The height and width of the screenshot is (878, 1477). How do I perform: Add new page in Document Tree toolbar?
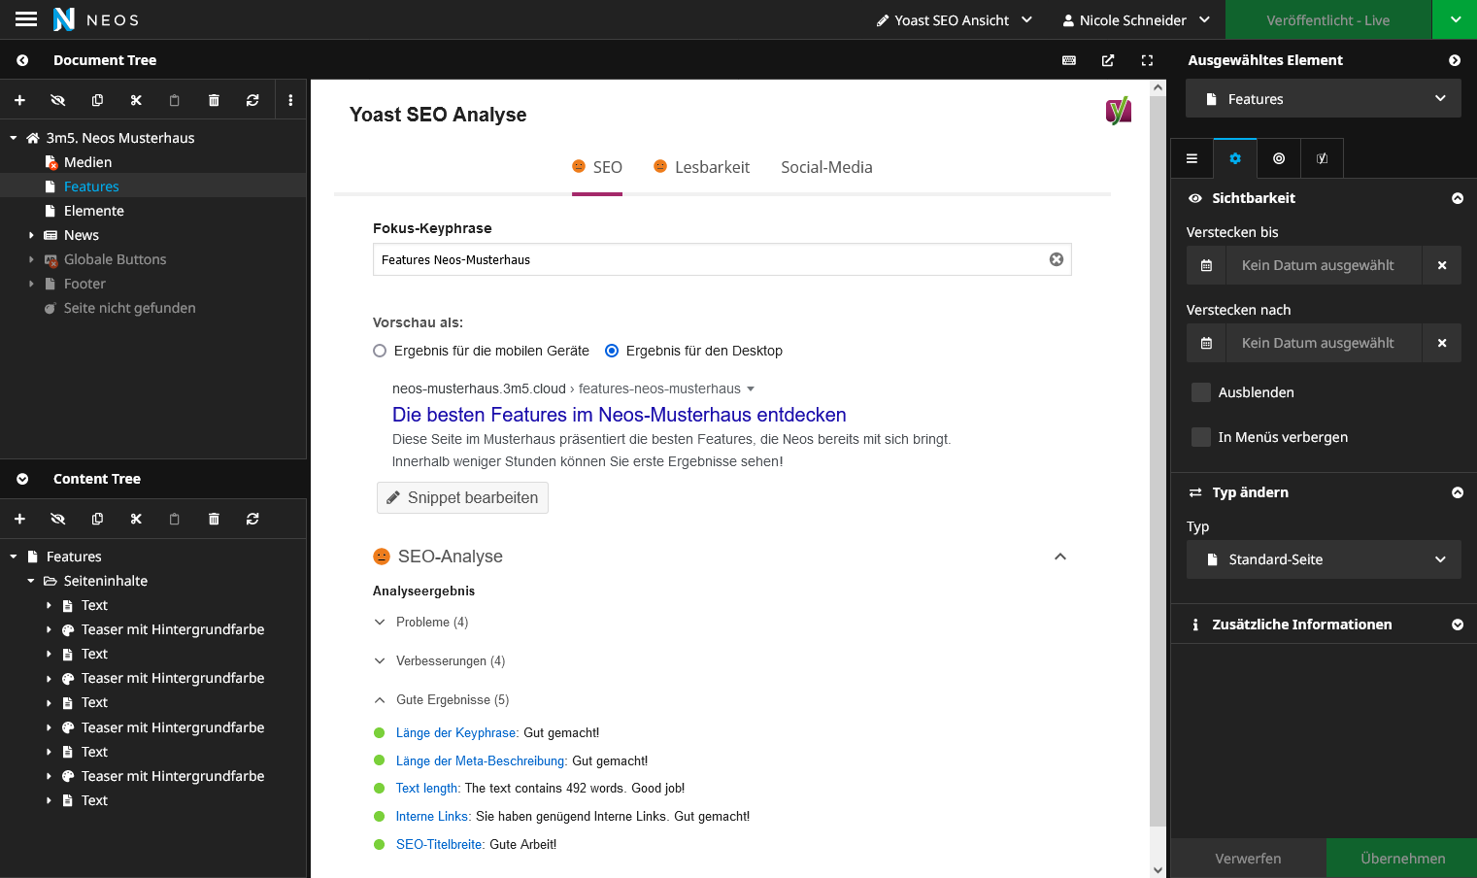coord(19,100)
